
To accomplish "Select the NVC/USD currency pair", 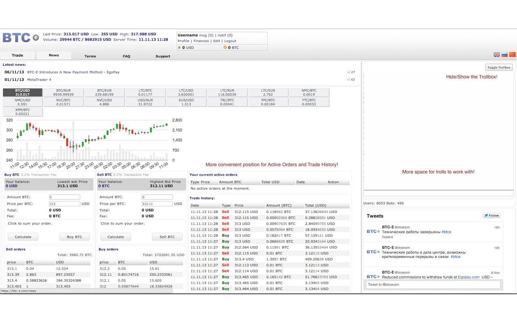I will coord(104,102).
